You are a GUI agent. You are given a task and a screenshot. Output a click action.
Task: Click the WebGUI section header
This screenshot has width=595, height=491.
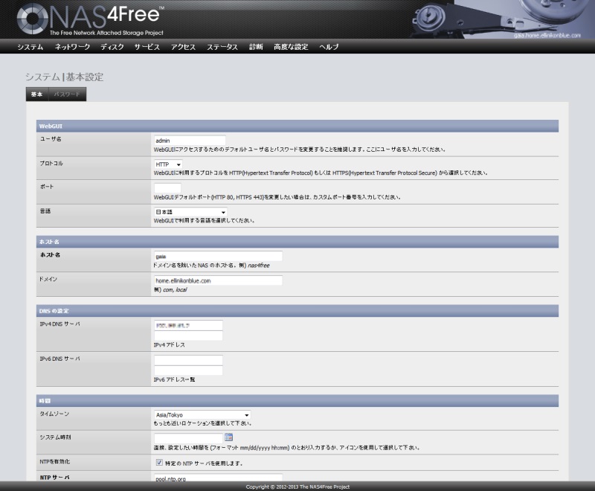pos(297,126)
